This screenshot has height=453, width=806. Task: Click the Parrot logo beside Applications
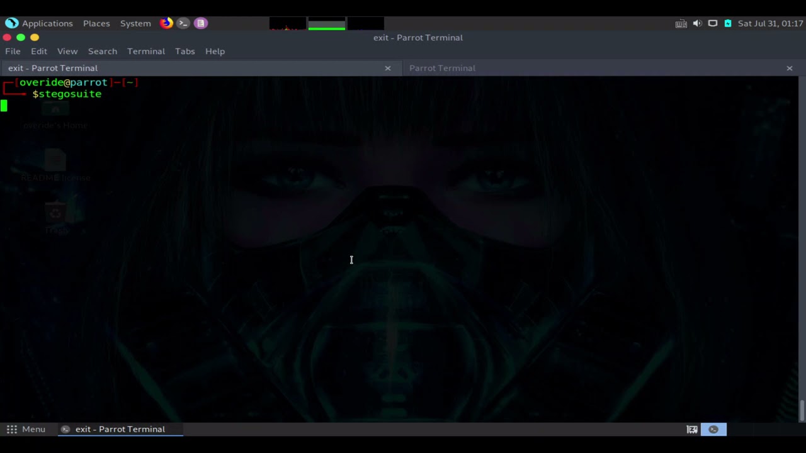11,23
